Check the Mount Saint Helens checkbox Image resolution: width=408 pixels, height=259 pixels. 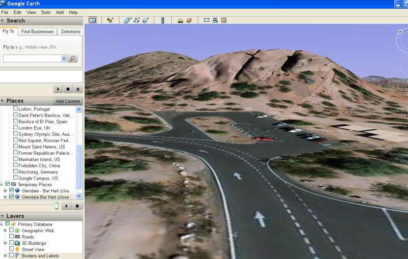[15, 147]
